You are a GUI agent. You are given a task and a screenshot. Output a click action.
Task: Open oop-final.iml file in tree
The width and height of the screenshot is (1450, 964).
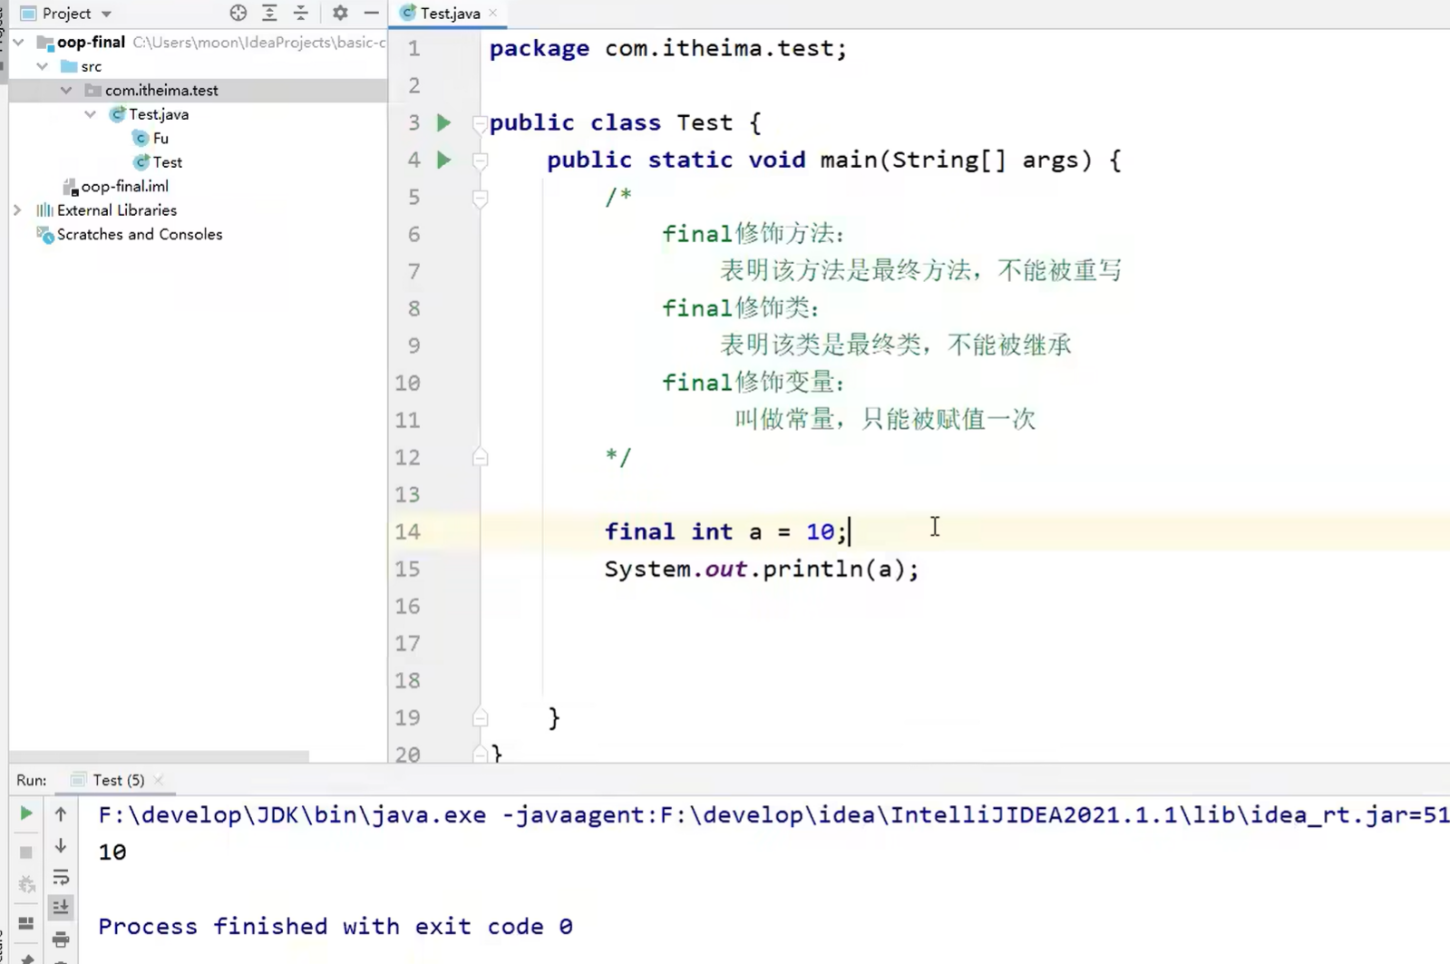pyautogui.click(x=124, y=186)
